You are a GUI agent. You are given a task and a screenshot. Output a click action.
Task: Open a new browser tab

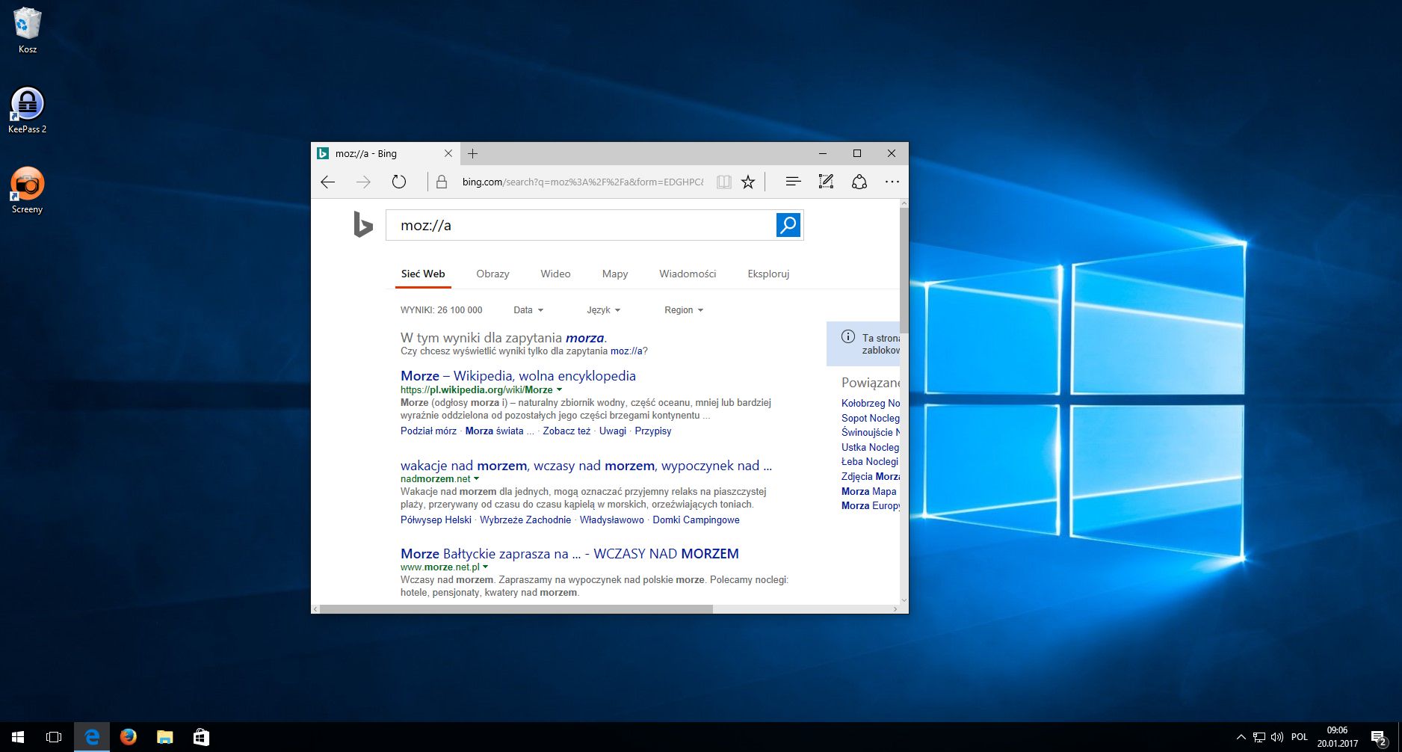pyautogui.click(x=472, y=154)
